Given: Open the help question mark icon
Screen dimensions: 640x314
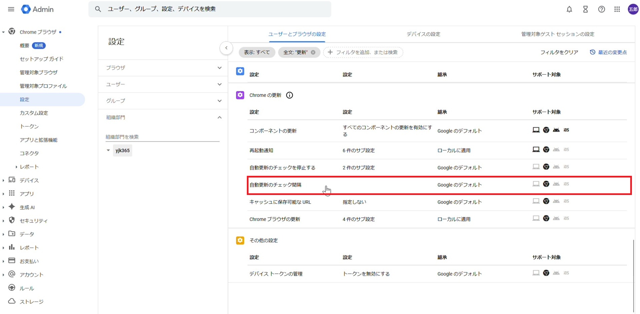Looking at the screenshot, I should [601, 9].
